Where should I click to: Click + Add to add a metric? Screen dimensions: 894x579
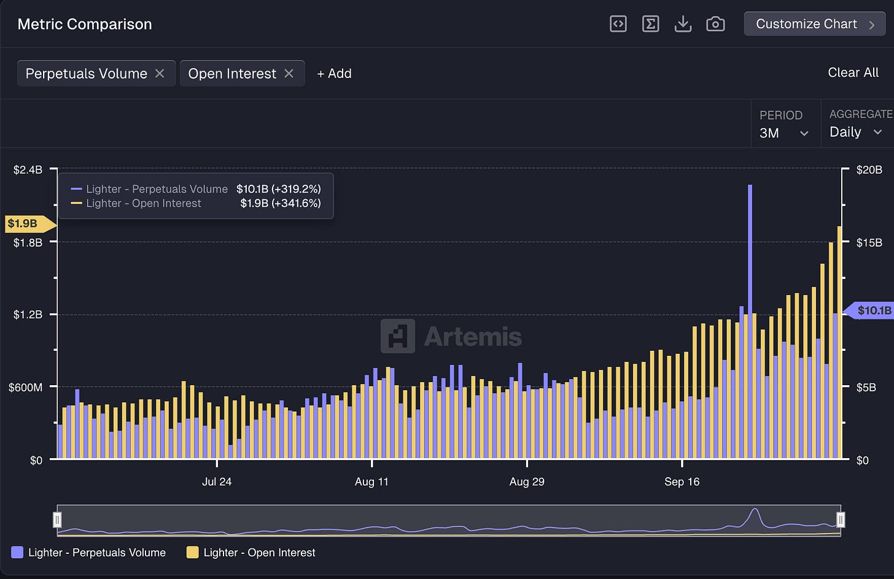[334, 74]
